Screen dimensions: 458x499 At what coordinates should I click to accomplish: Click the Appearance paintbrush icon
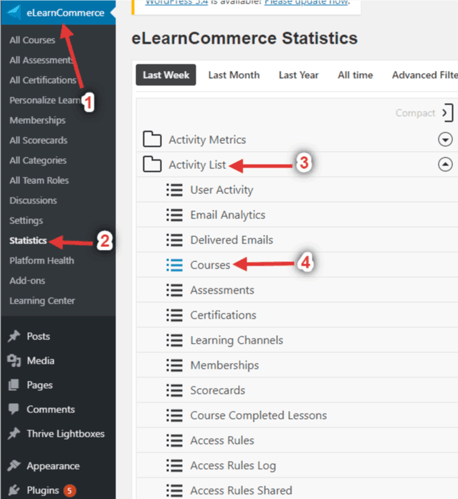point(14,465)
